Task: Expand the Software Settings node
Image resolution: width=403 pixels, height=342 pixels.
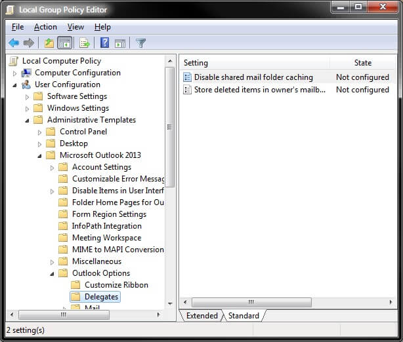Action: 27,97
